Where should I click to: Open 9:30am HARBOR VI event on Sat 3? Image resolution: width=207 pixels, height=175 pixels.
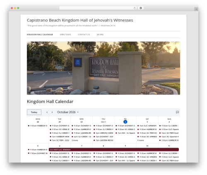(x=147, y=129)
